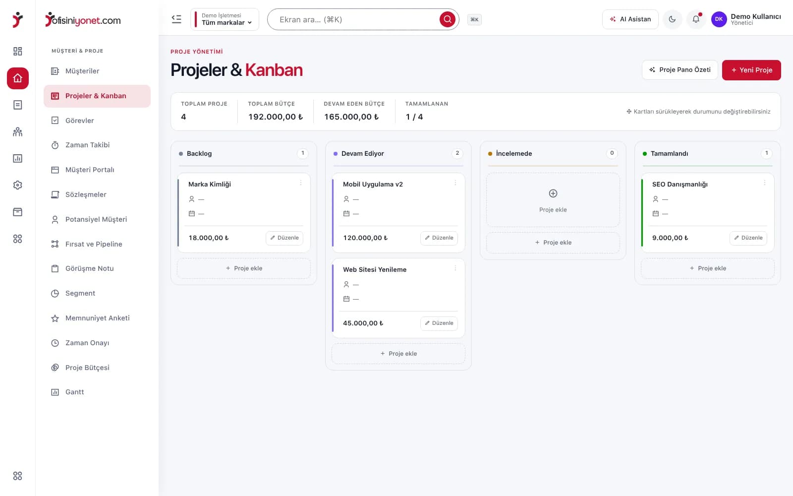The height and width of the screenshot is (496, 793).
Task: Click Düzenle on the Mobil Uygulama v2 card
Action: [439, 238]
